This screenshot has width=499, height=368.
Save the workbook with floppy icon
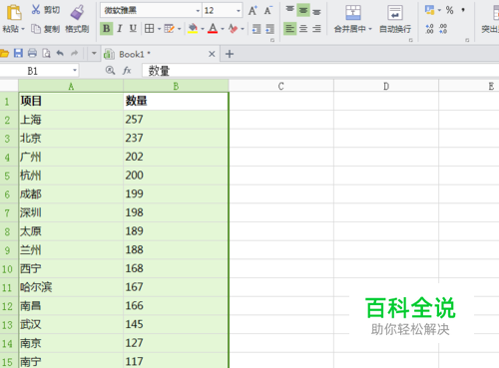[x=18, y=53]
